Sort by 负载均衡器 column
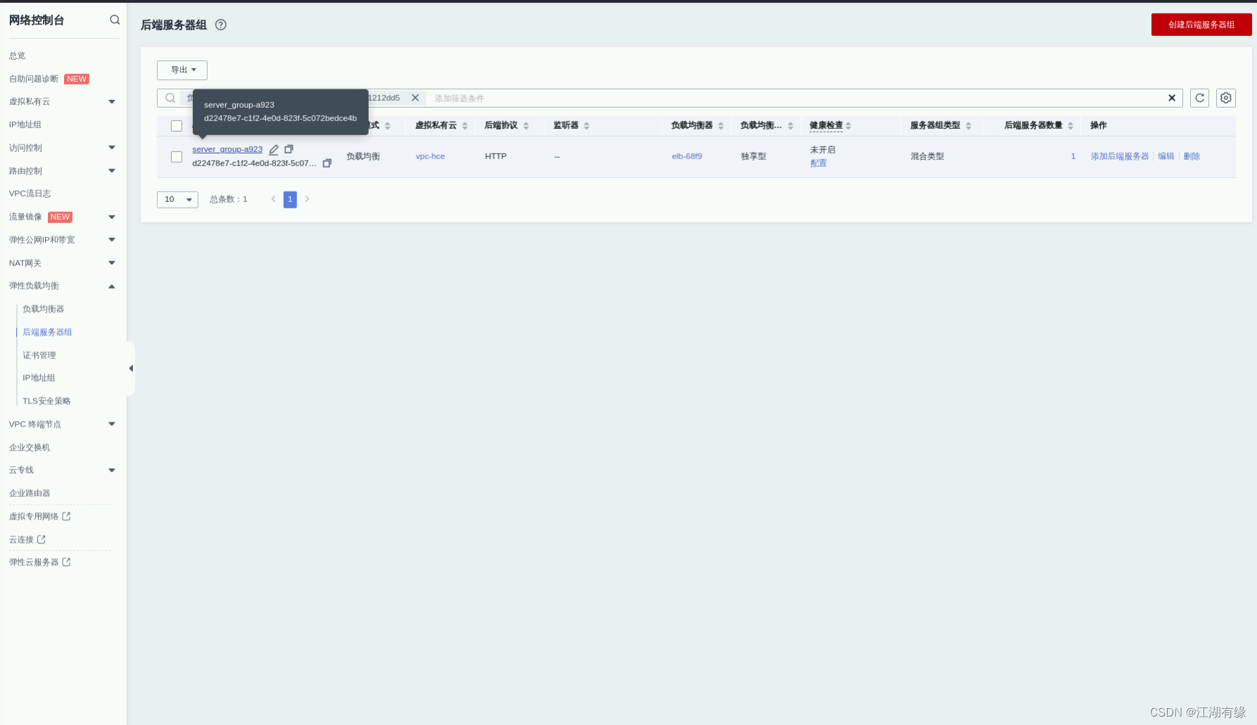Viewport: 1257px width, 725px height. (x=721, y=126)
